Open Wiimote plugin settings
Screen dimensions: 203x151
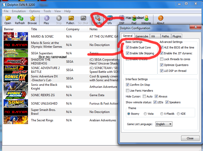(147, 18)
